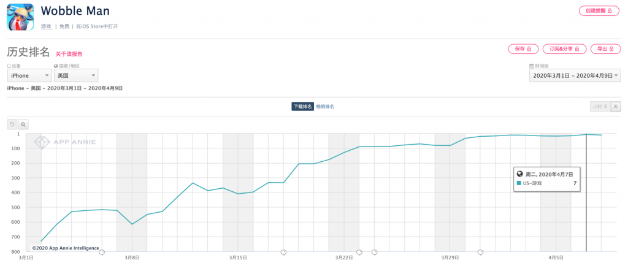Screen dimensions: 628x263
Task: Click the 订阅&分享 button
Action: click(564, 48)
